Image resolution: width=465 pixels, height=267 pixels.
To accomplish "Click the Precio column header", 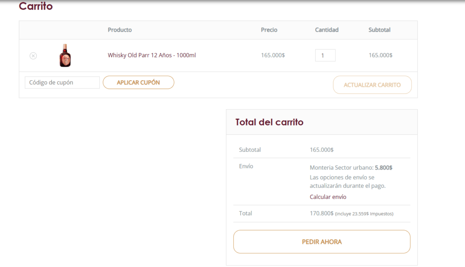I will point(269,29).
